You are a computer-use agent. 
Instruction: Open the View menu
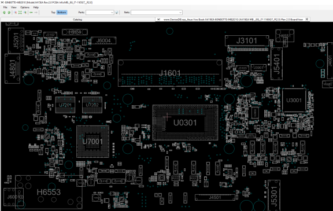coord(14,7)
